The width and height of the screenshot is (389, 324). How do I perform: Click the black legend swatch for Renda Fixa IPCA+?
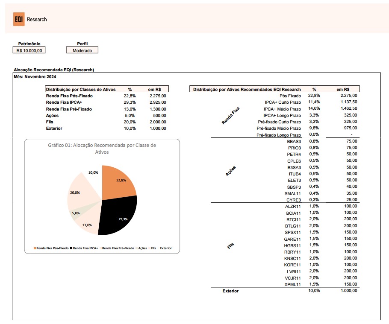coord(71,248)
